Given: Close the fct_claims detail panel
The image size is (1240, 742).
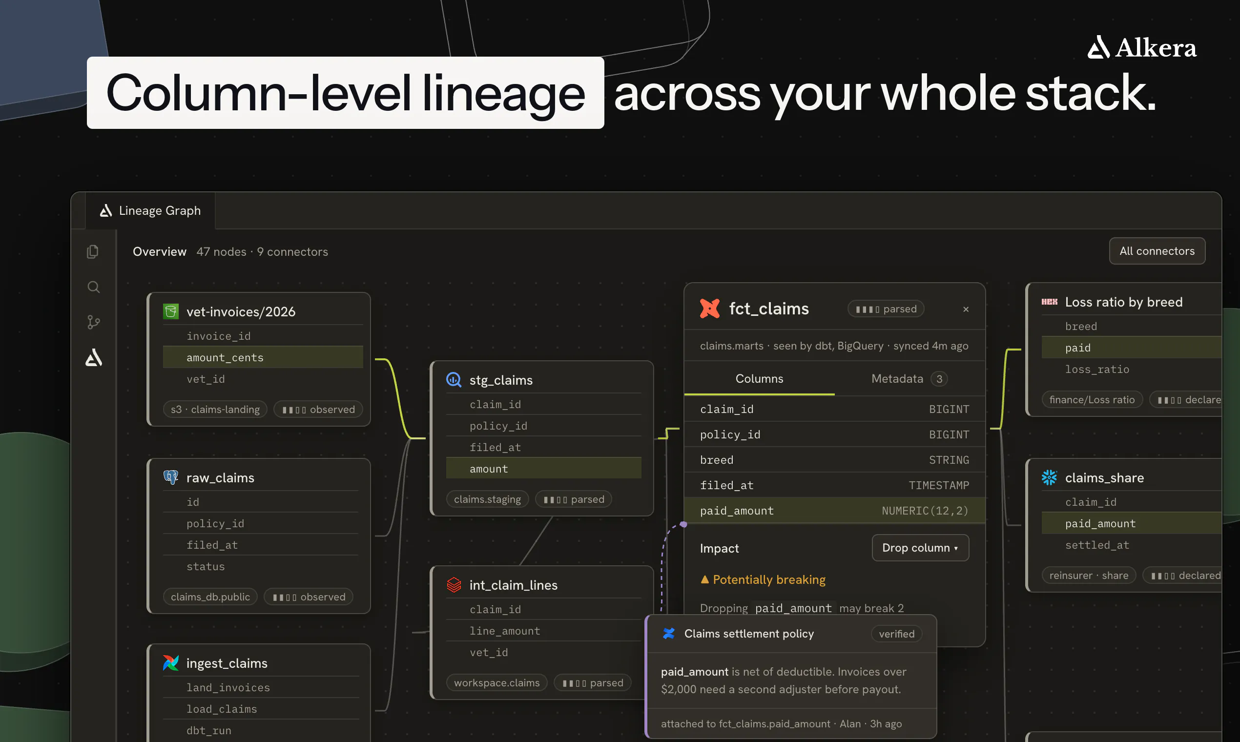Looking at the screenshot, I should click(966, 309).
